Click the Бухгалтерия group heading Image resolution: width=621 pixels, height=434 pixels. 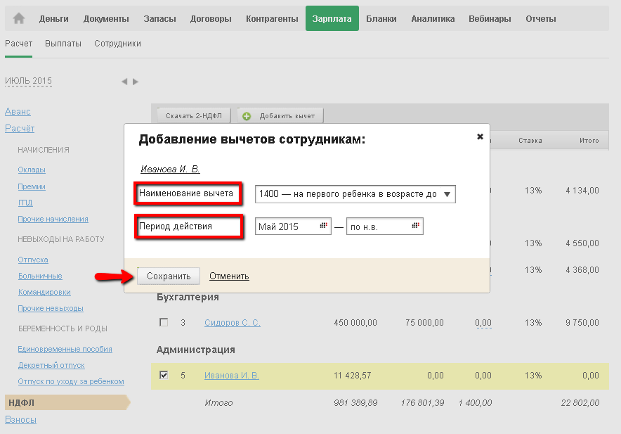(188, 297)
